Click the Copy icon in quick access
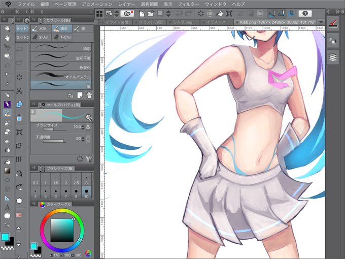 19,104
